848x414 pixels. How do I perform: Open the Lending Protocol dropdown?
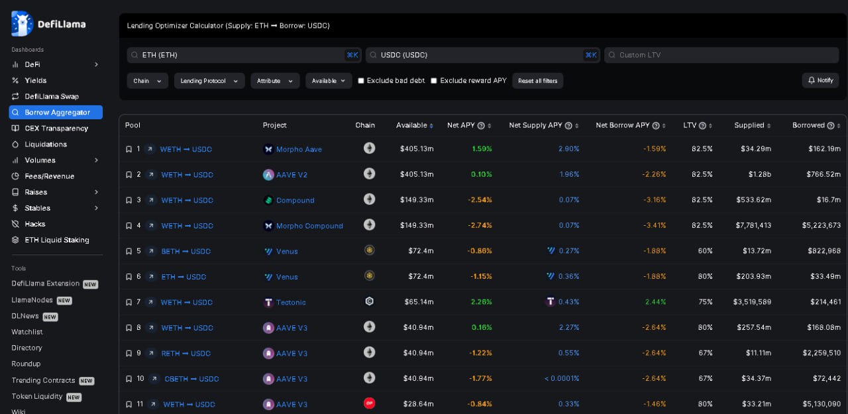(209, 81)
